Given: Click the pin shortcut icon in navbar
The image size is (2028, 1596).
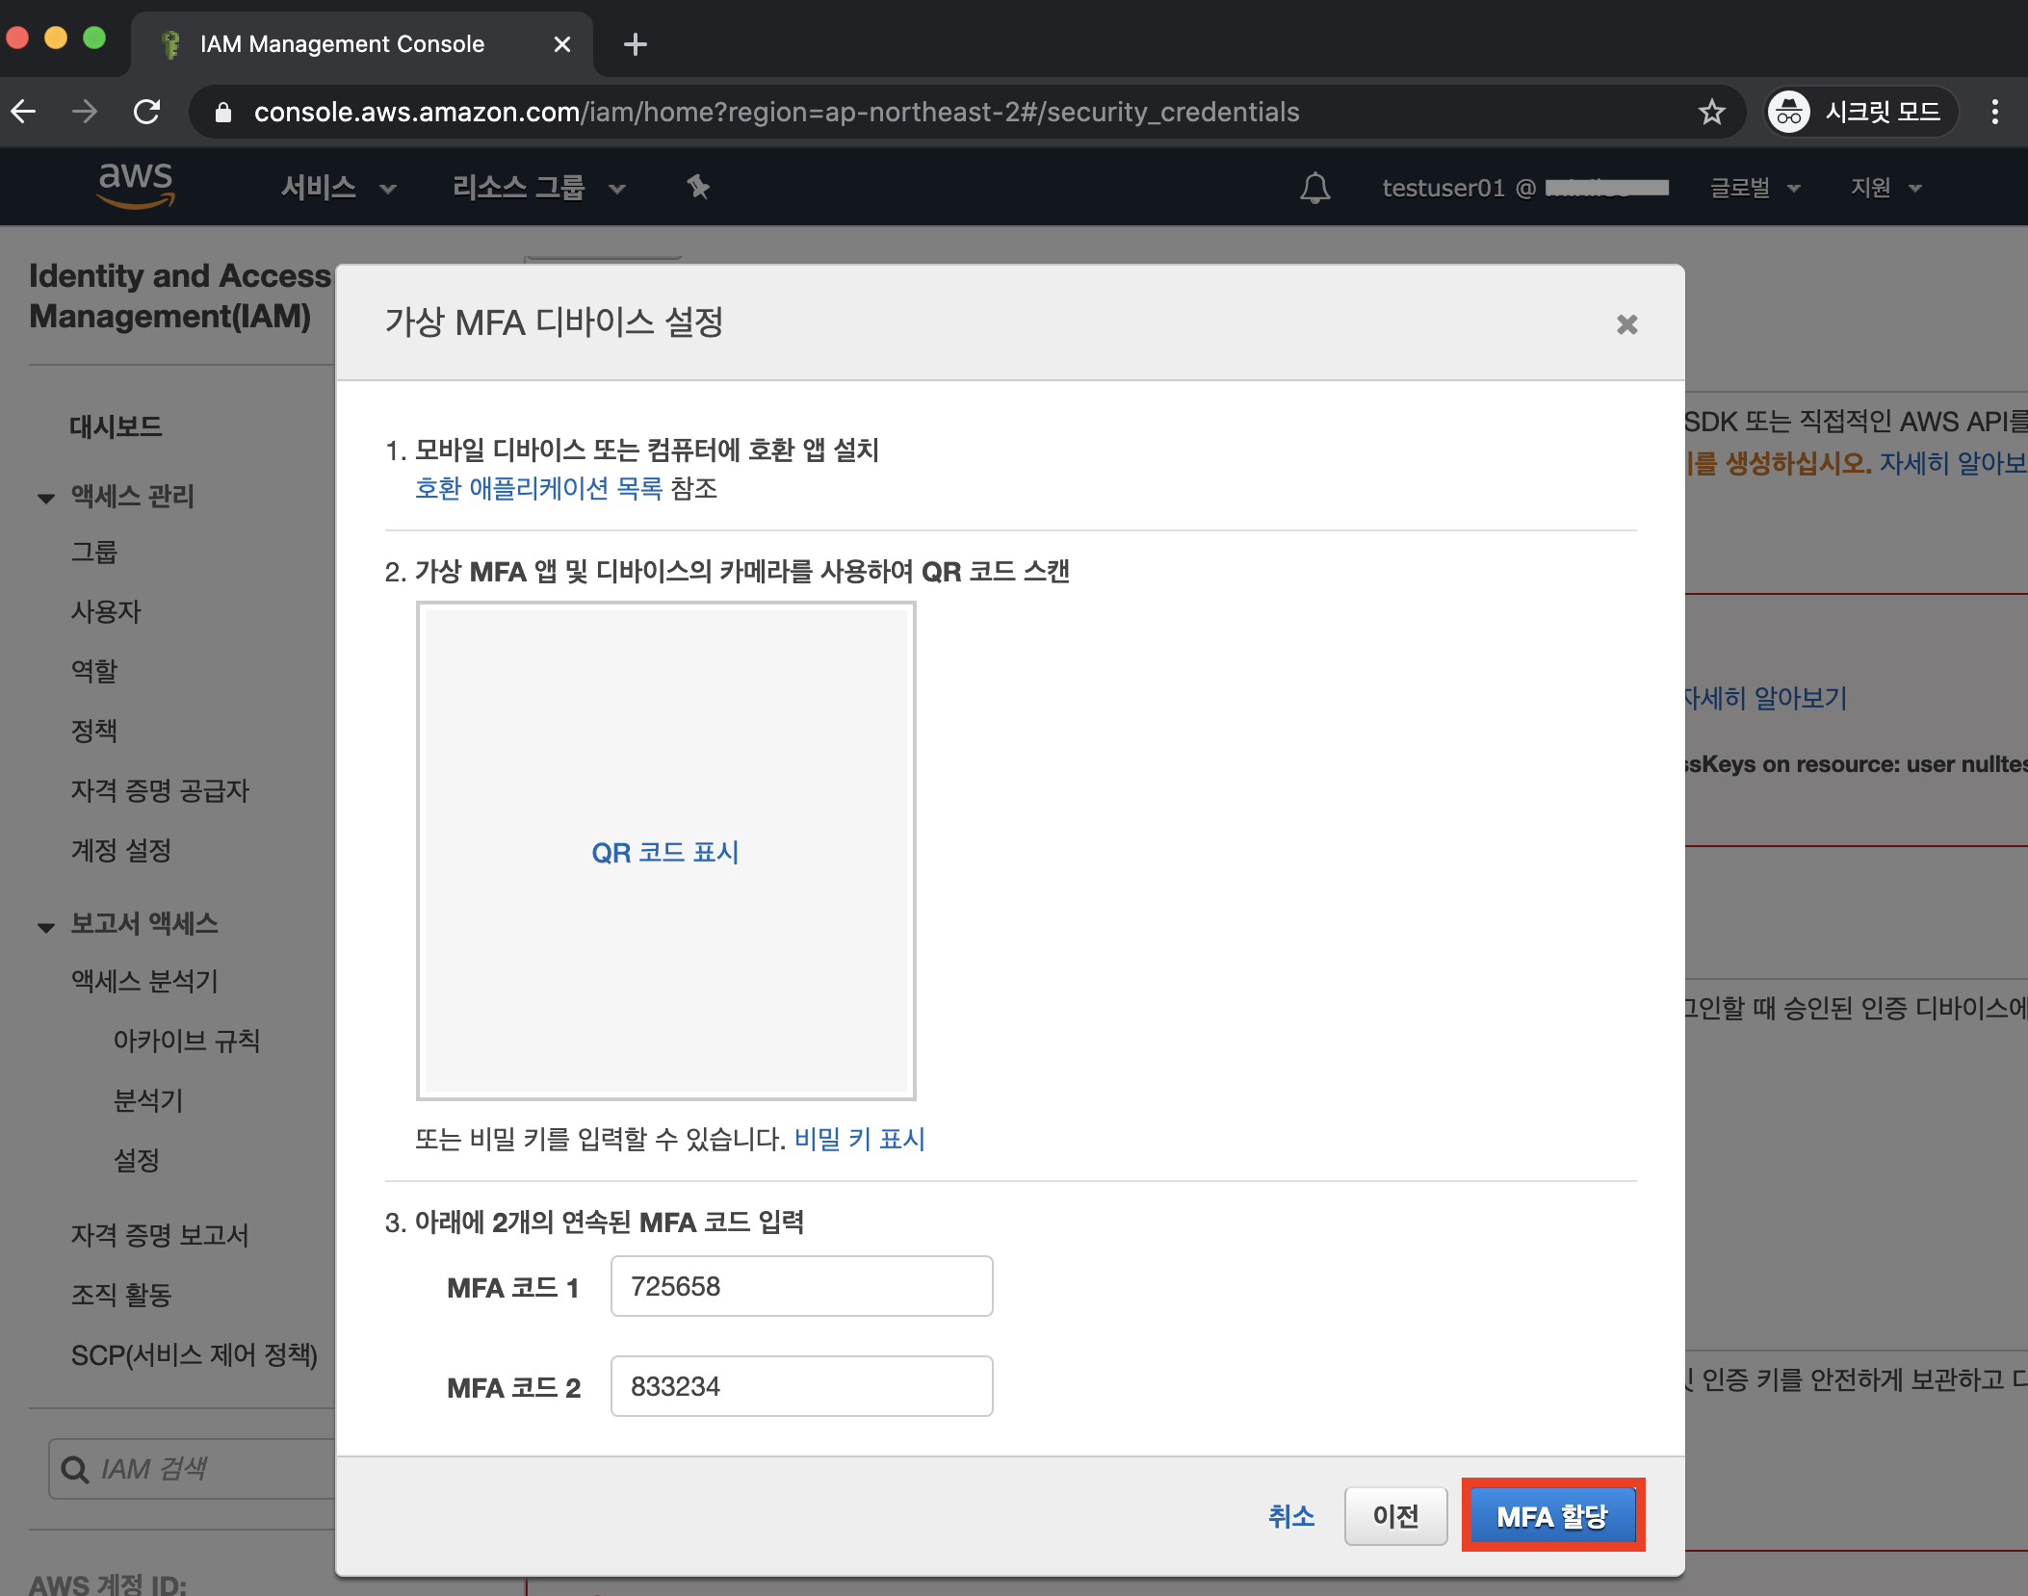Looking at the screenshot, I should (698, 187).
